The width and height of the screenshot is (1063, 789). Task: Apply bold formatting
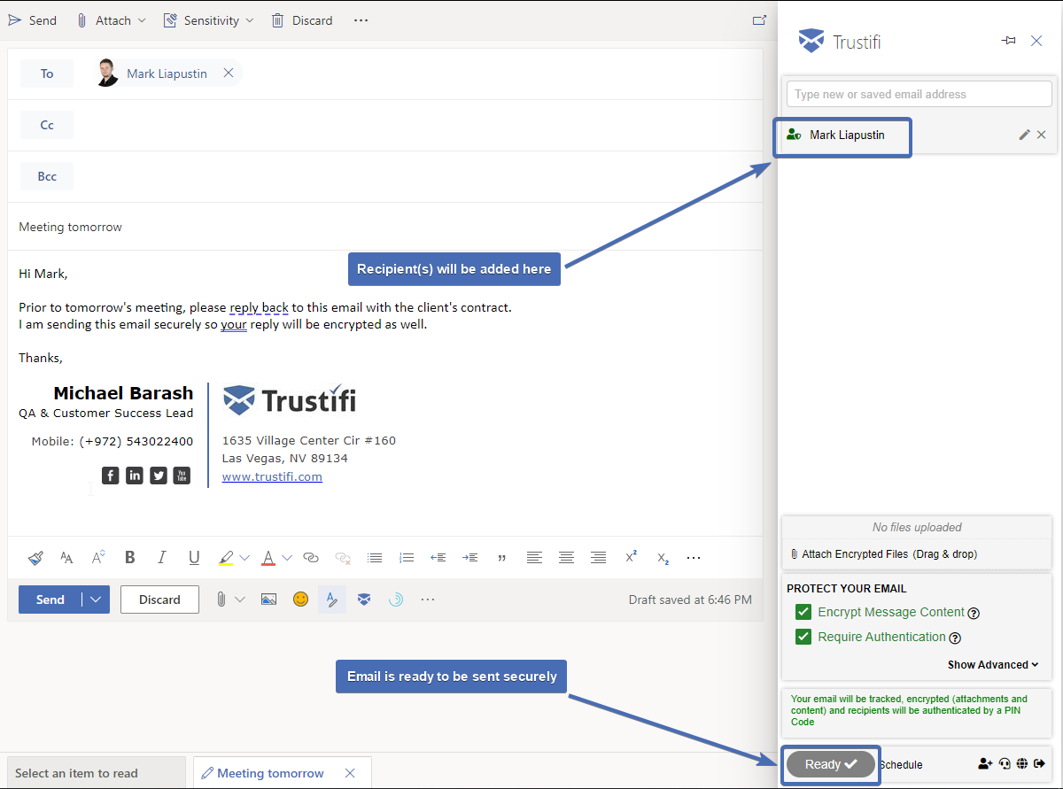[130, 558]
